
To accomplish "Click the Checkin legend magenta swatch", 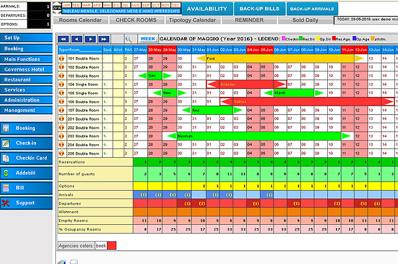I will (284, 39).
